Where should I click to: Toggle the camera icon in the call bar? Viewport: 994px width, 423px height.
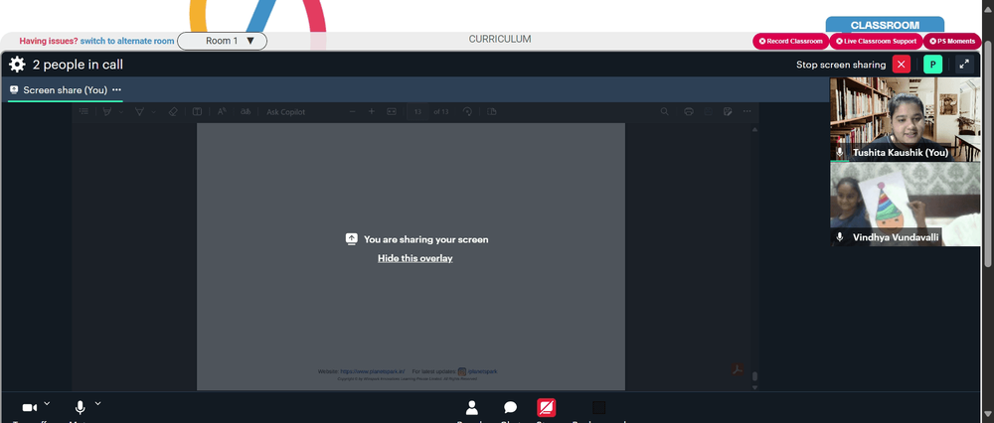tap(30, 407)
